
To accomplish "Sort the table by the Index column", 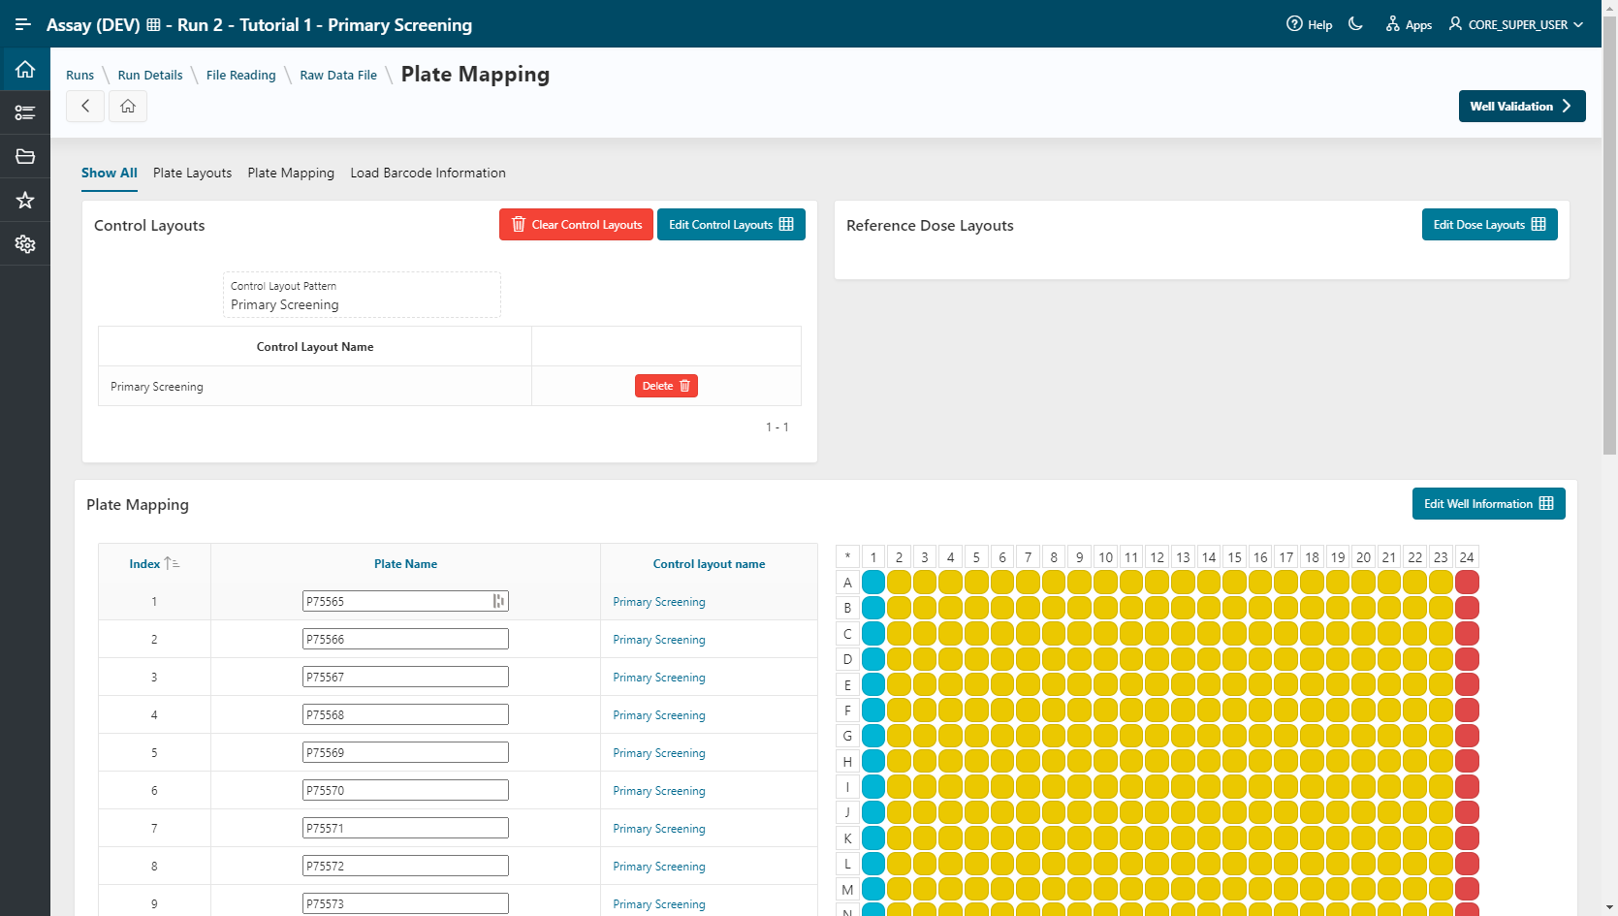I will [x=154, y=563].
